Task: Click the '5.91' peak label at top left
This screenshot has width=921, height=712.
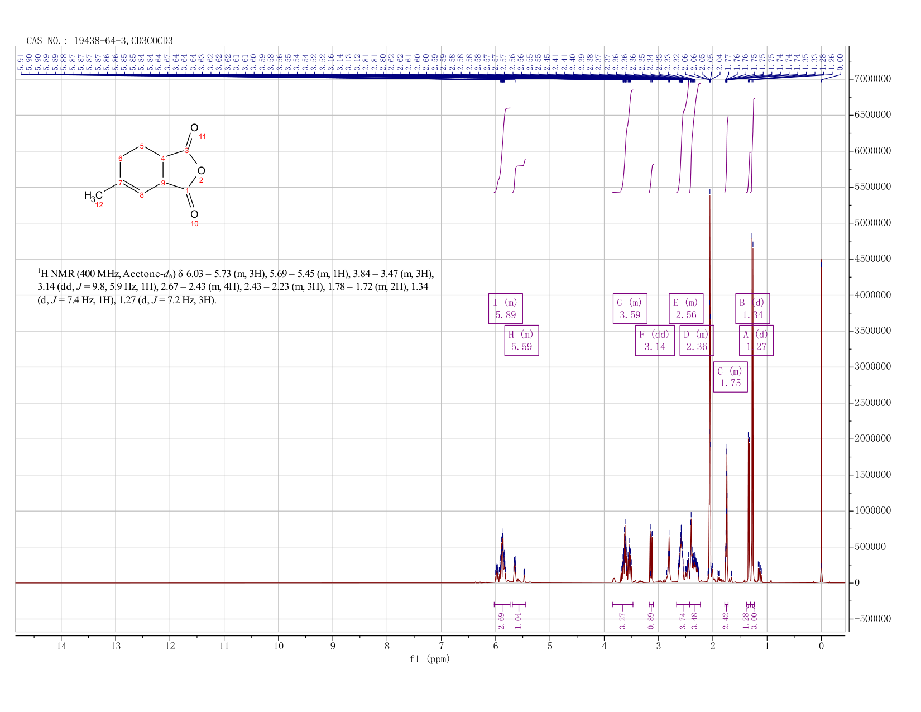Action: pos(22,61)
